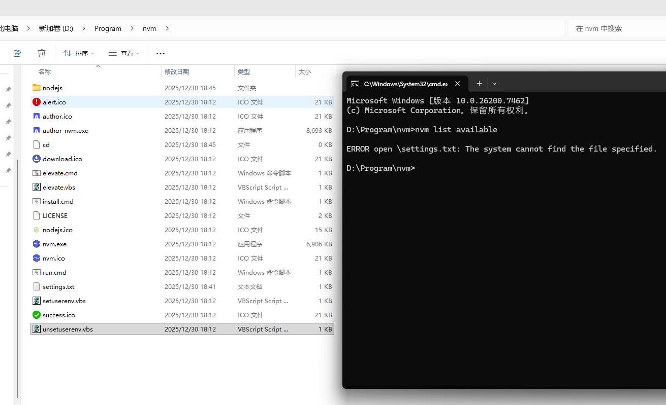The height and width of the screenshot is (405, 666).
Task: Select the download.ico file icon
Action: point(37,159)
